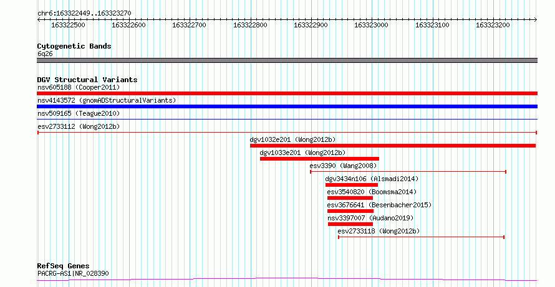Click ruler position 163323000

coord(372,25)
